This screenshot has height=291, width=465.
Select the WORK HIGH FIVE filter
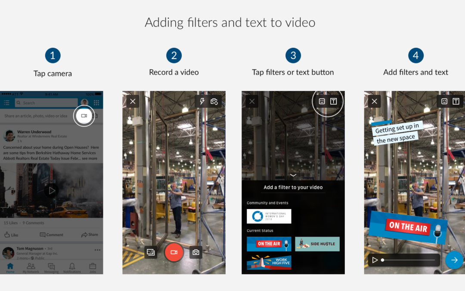(x=269, y=262)
